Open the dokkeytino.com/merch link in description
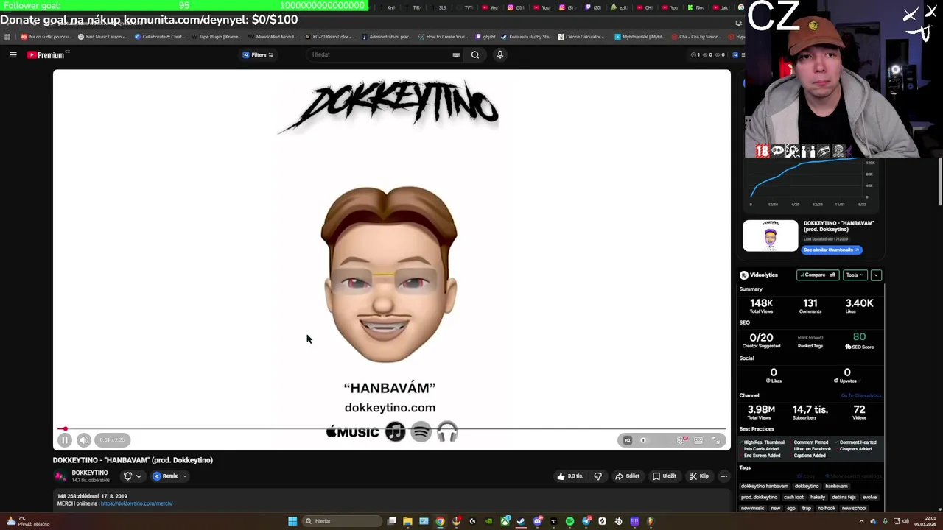The image size is (943, 530). pos(136,504)
